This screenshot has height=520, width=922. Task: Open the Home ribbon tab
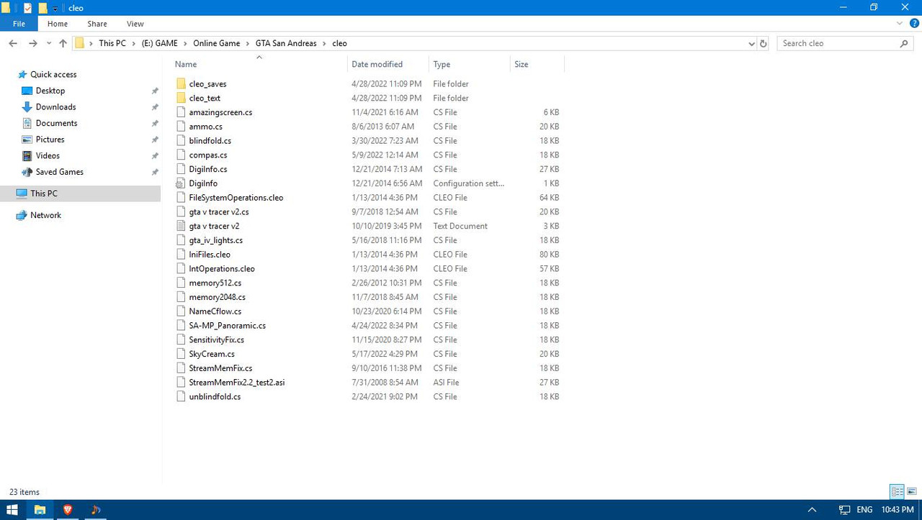pos(58,24)
